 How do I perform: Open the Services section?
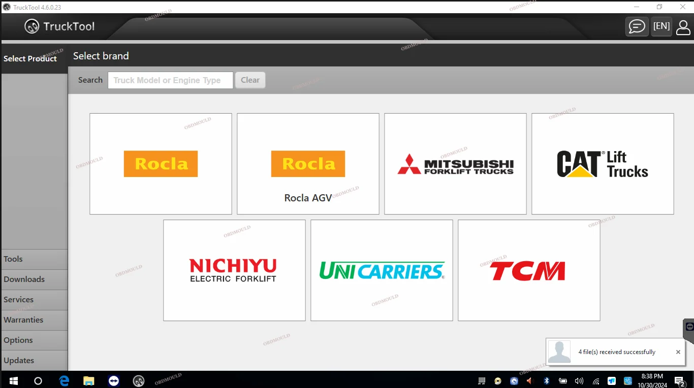tap(34, 300)
